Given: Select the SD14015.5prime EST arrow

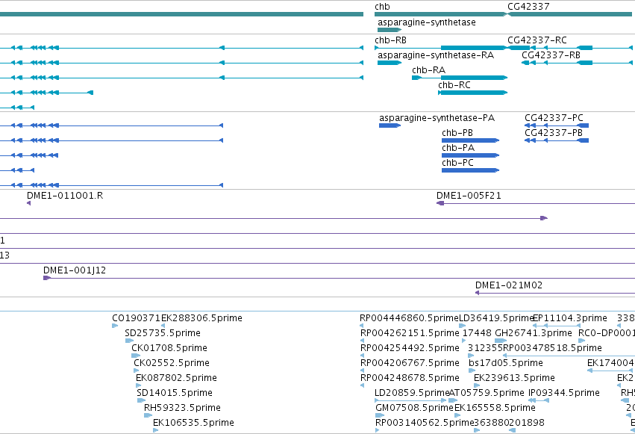Looking at the screenshot, I should point(141,400).
